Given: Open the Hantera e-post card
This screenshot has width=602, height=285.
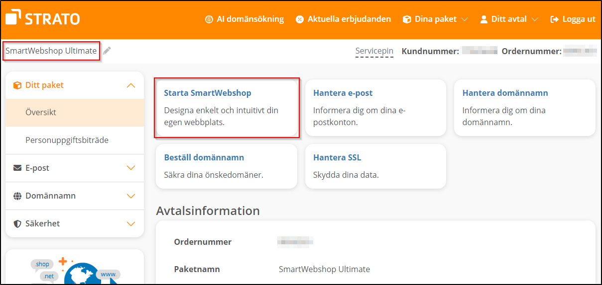Looking at the screenshot, I should [x=375, y=107].
